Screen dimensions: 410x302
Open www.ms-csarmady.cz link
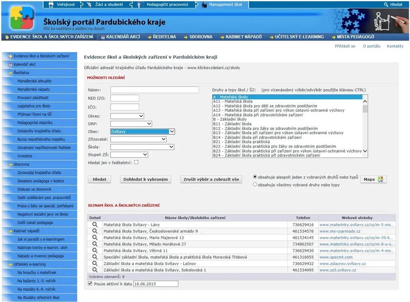340,231
